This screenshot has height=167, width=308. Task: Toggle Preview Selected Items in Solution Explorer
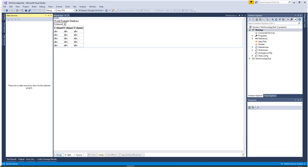click(x=295, y=19)
